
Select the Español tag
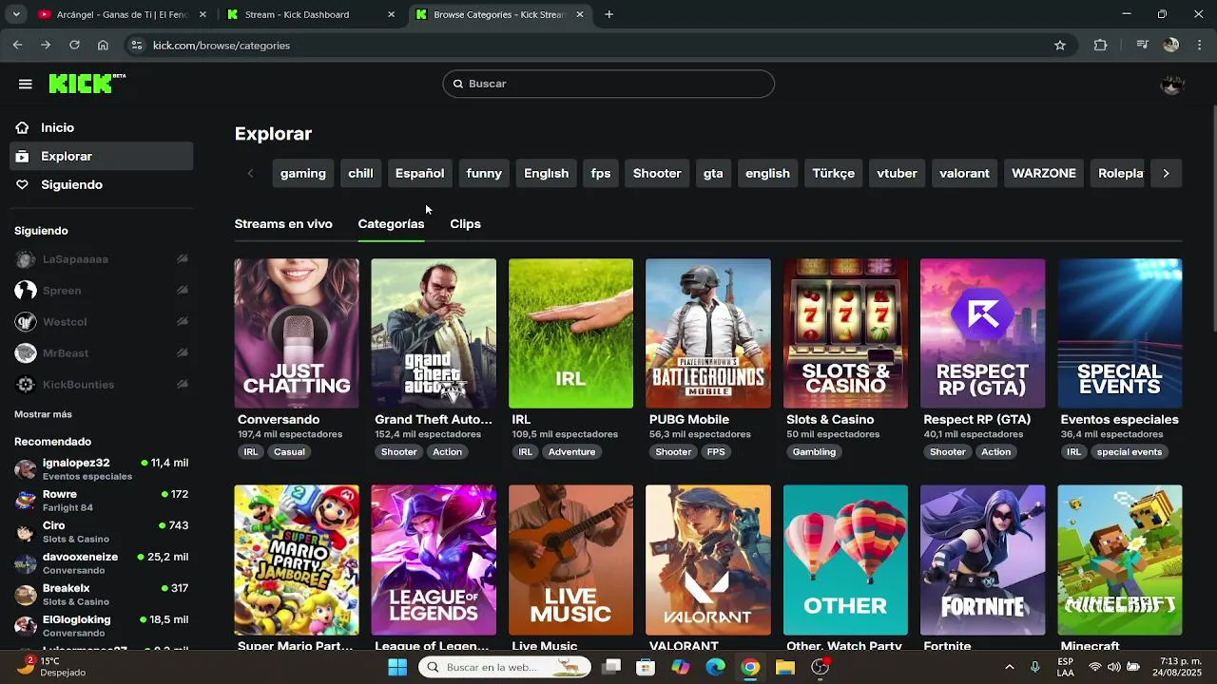coord(419,173)
